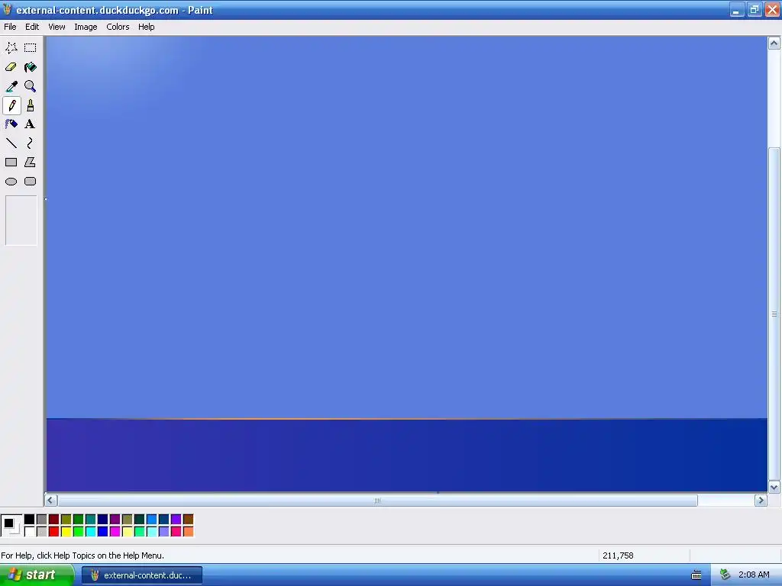This screenshot has width=782, height=586.
Task: Pick the black color swatch
Action: (x=30, y=520)
